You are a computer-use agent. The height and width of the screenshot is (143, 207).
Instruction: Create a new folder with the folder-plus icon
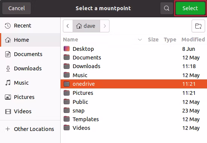(x=198, y=26)
